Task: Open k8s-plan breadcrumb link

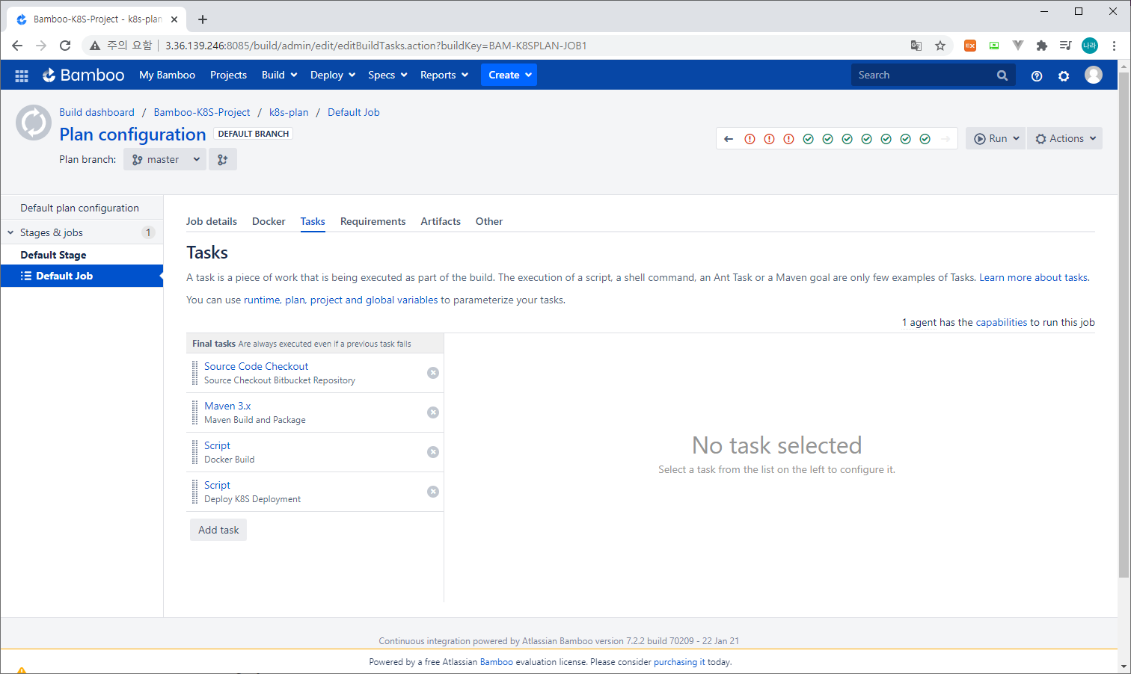Action: coord(289,112)
